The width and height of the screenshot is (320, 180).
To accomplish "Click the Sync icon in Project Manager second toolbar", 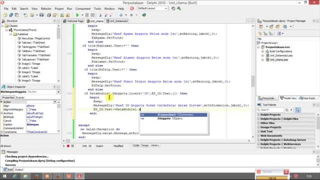I will point(260,33).
